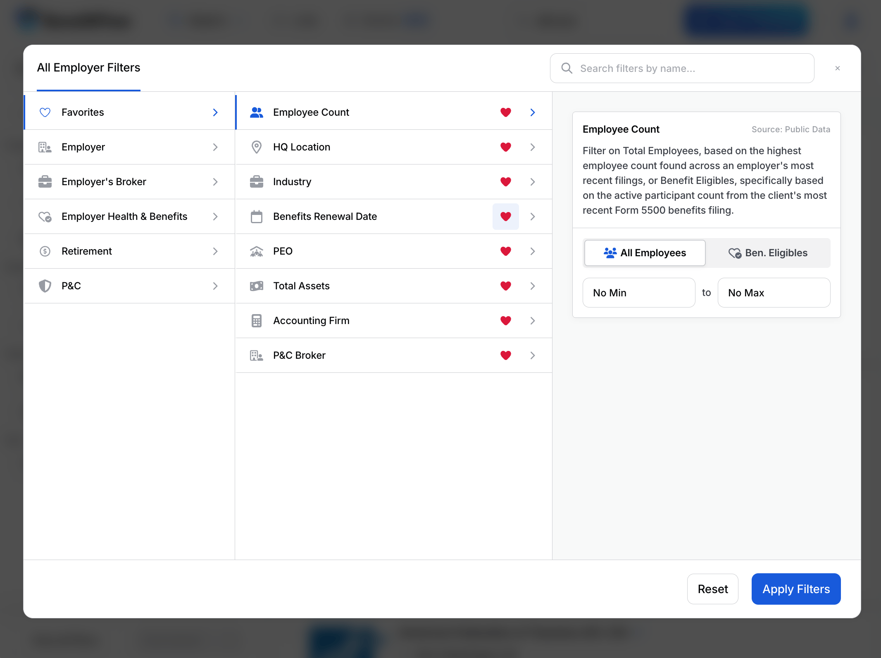This screenshot has height=658, width=881.
Task: Click the Employer Health & Benefits heart-check icon
Action: [45, 217]
